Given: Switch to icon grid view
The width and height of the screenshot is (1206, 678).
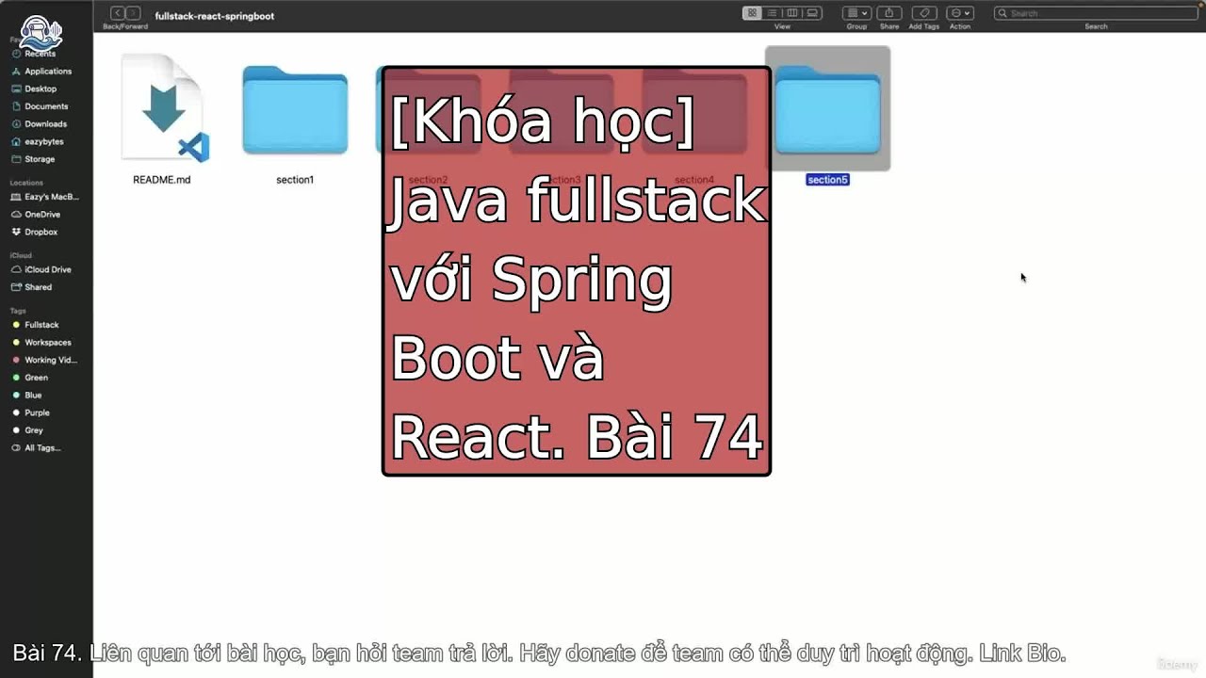Looking at the screenshot, I should 752,13.
